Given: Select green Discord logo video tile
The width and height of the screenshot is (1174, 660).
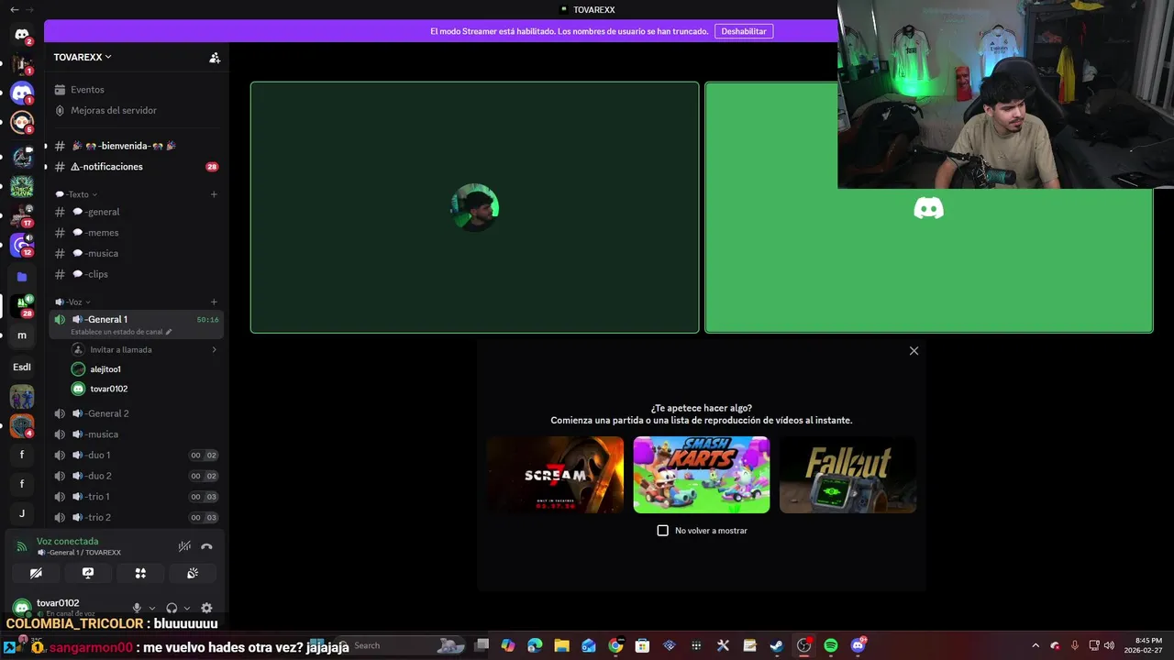Looking at the screenshot, I should coord(928,208).
